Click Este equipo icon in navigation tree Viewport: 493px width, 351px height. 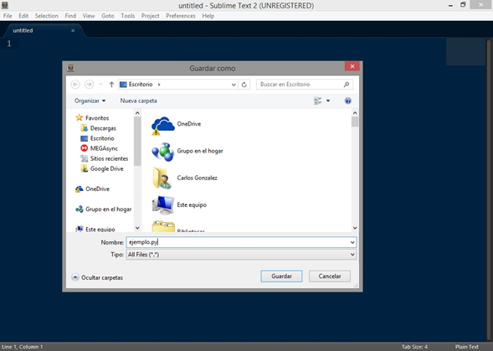tap(80, 229)
